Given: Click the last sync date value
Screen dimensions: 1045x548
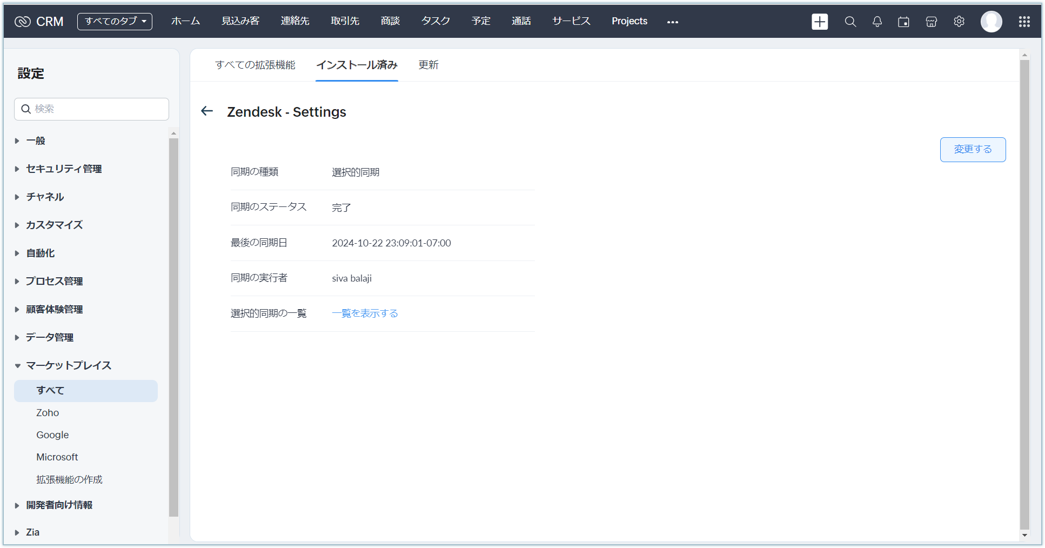Looking at the screenshot, I should point(391,243).
